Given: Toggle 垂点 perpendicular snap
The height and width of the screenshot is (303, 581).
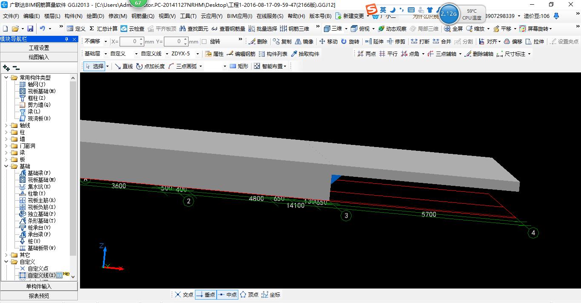Looking at the screenshot, I should pyautogui.click(x=206, y=294).
